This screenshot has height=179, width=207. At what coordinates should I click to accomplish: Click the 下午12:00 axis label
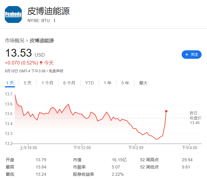click(82, 148)
